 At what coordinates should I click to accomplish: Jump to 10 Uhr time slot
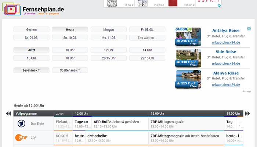pos(70,50)
